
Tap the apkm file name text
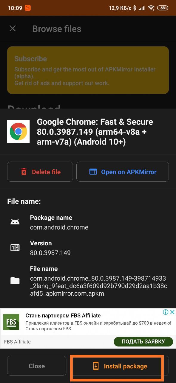[98, 286]
